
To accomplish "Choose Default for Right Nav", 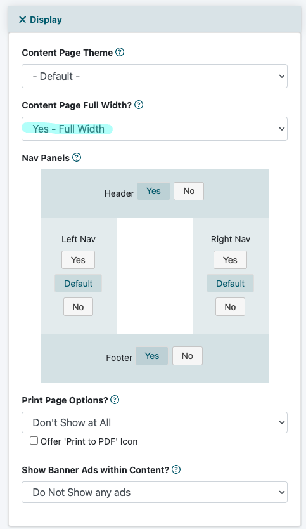I will 230,284.
